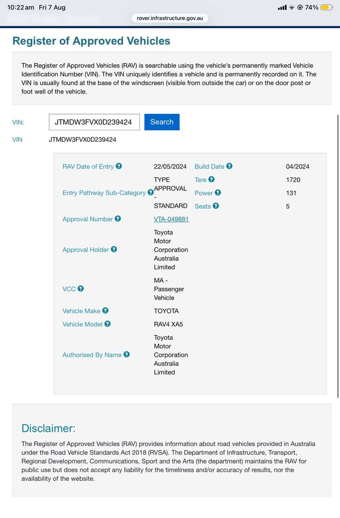The width and height of the screenshot is (340, 518).
Task: Click the Disclaimer heading
Action: click(x=49, y=428)
